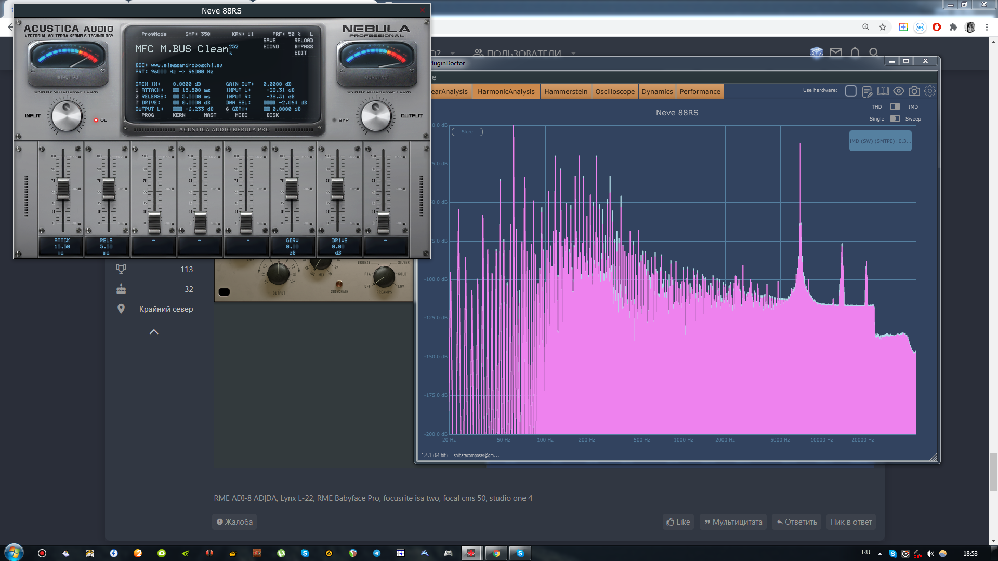Open PluginDoctor notes editor icon
The height and width of the screenshot is (561, 998).
point(867,91)
